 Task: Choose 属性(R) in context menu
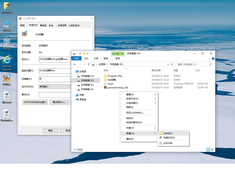tap(139, 139)
